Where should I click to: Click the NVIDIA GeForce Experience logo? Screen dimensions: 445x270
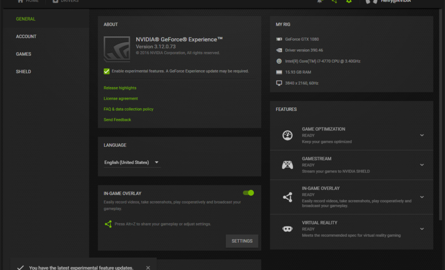pyautogui.click(x=117, y=49)
